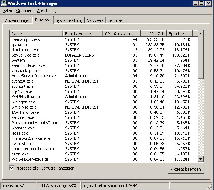Sort by the CPU-Auslastung column header
This screenshot has width=214, height=190.
pyautogui.click(x=121, y=34)
